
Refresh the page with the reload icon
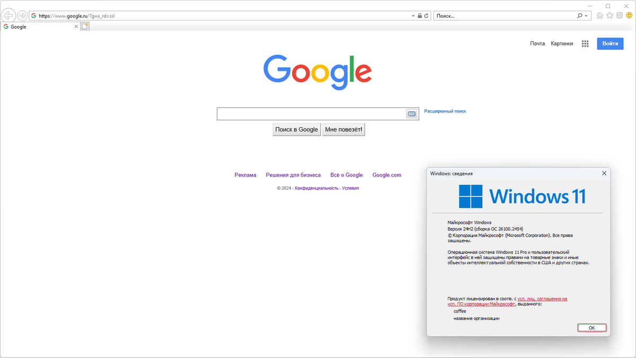point(427,16)
